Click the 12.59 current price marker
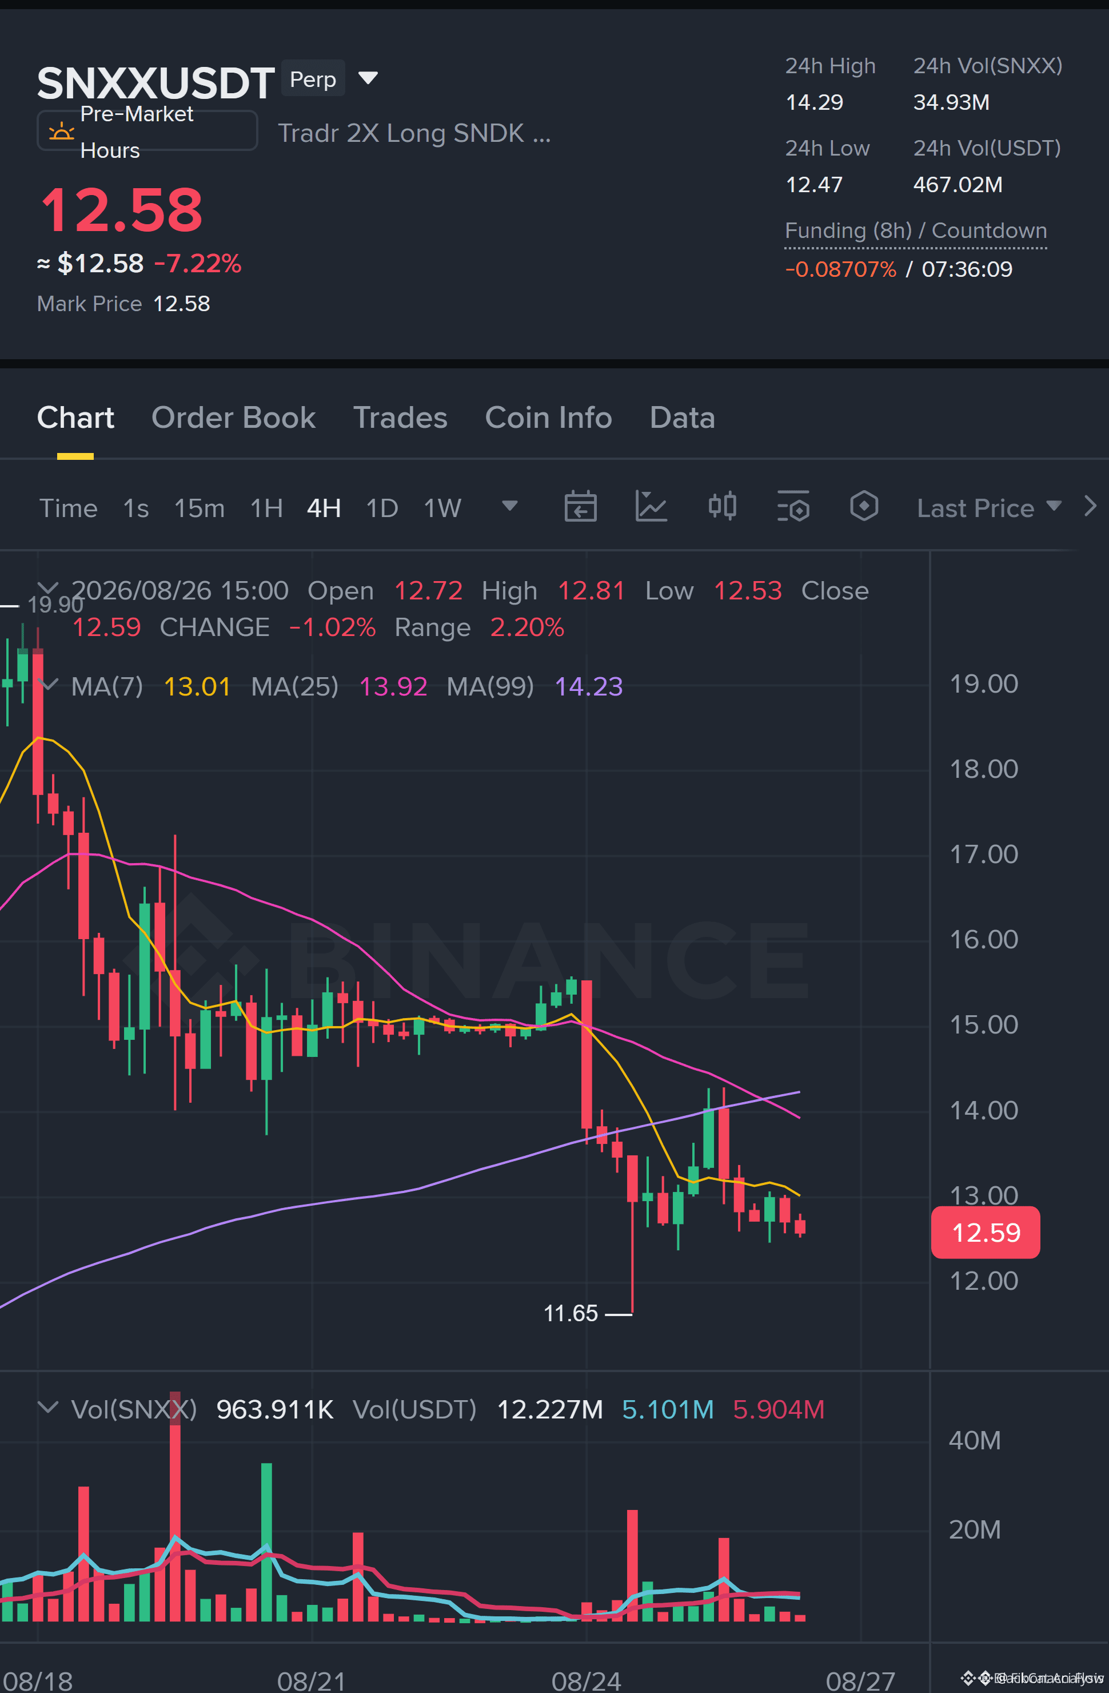Screen dimensions: 1109x1693 point(986,1232)
